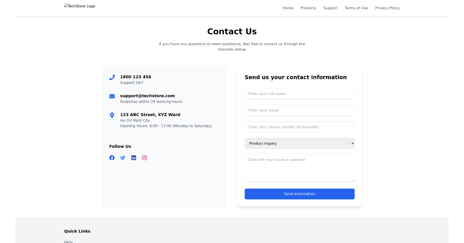The image size is (464, 243).
Task: Open the LinkedIn social icon
Action: pyautogui.click(x=133, y=158)
